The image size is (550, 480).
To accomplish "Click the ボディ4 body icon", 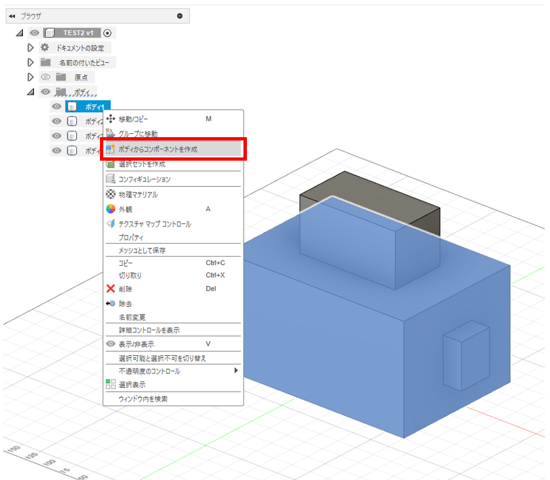I will [72, 151].
